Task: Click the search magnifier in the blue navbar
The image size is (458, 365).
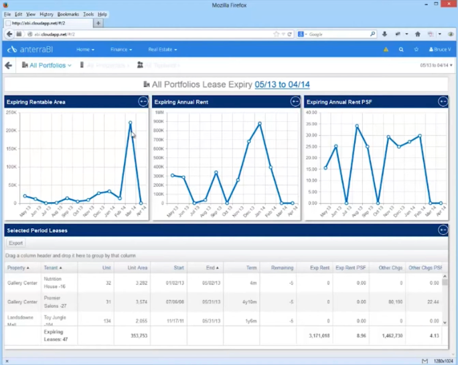Action: [x=401, y=50]
